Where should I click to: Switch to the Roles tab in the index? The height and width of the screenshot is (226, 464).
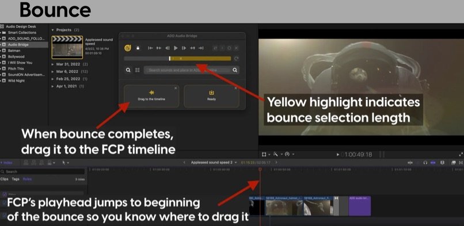tap(27, 179)
